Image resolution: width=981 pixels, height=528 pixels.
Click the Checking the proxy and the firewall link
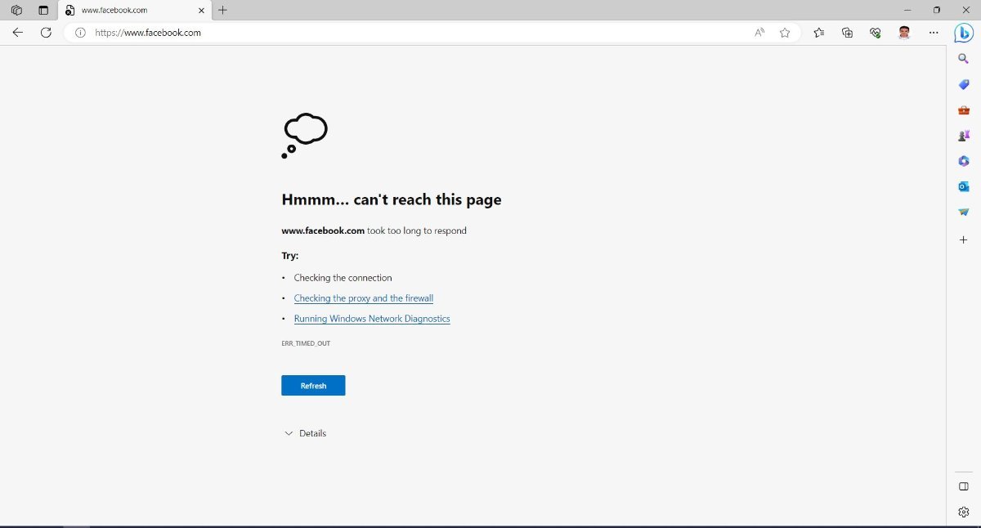click(x=364, y=298)
